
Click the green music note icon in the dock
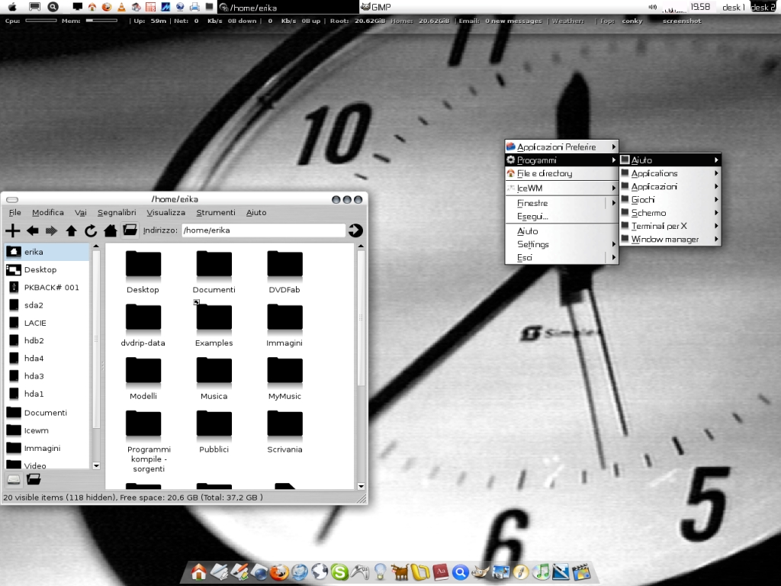click(x=542, y=572)
